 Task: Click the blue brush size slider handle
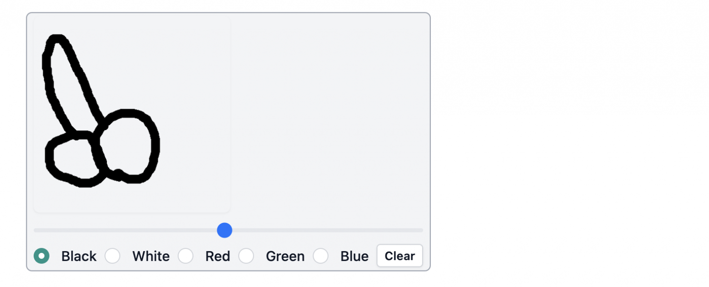click(x=225, y=230)
